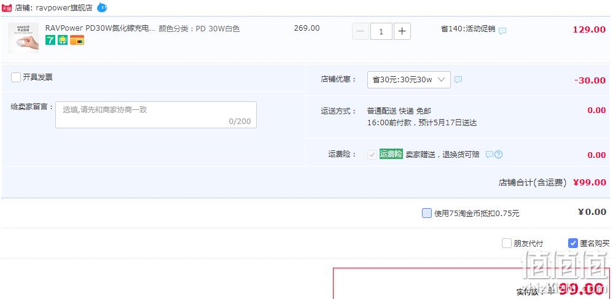Image resolution: width=613 pixels, height=299 pixels.
Task: Click the quantity input field showing 1
Action: point(381,31)
